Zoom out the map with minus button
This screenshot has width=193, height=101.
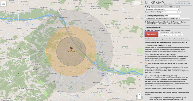coord(140,98)
